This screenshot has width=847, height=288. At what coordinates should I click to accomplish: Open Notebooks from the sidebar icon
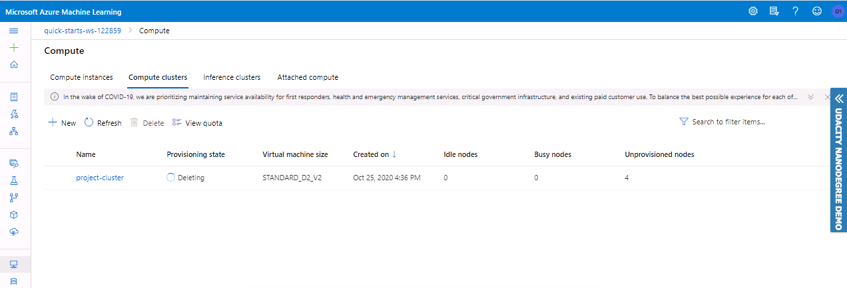(x=13, y=97)
